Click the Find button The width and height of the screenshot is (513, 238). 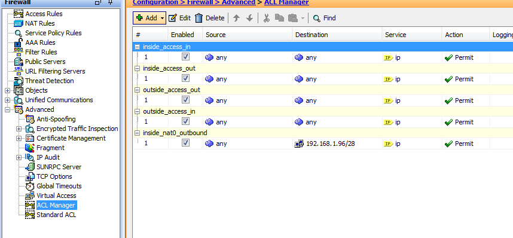[324, 18]
